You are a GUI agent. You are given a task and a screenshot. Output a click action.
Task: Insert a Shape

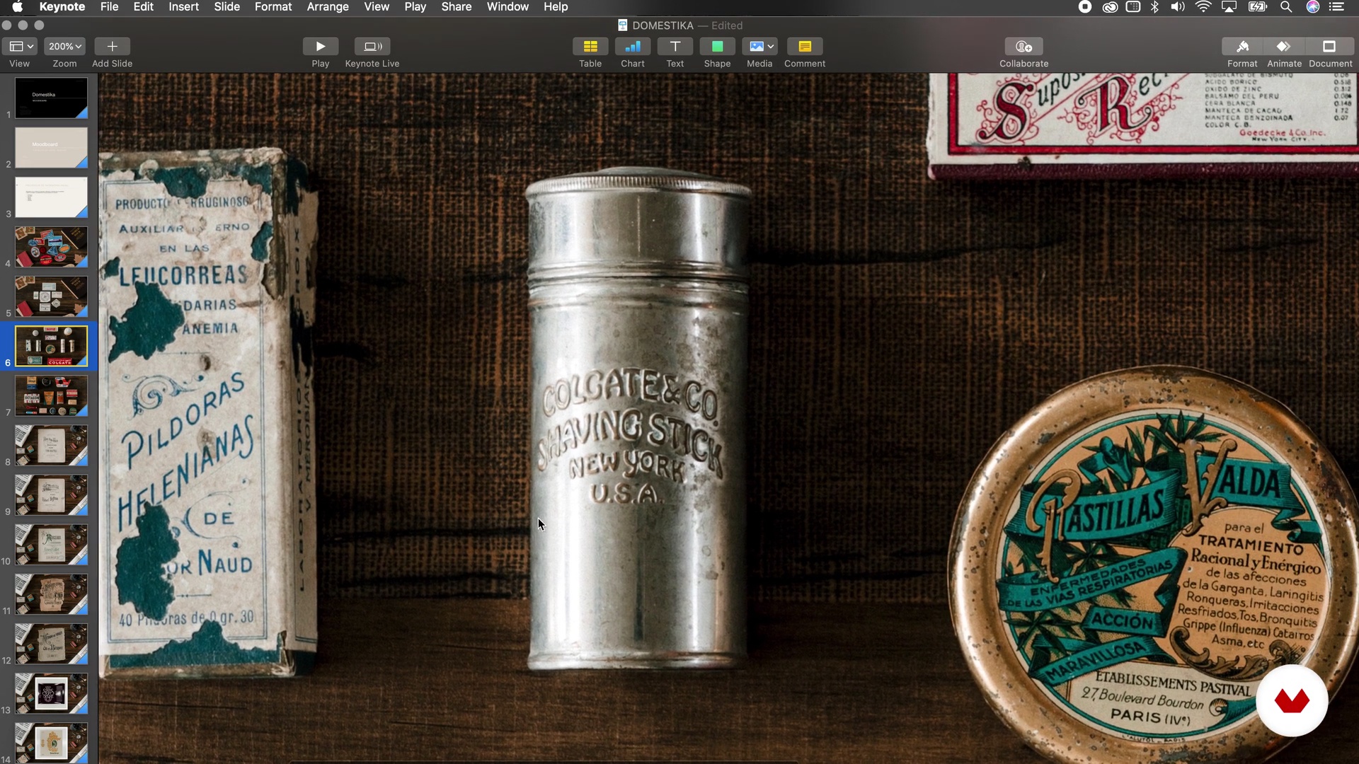click(x=717, y=47)
